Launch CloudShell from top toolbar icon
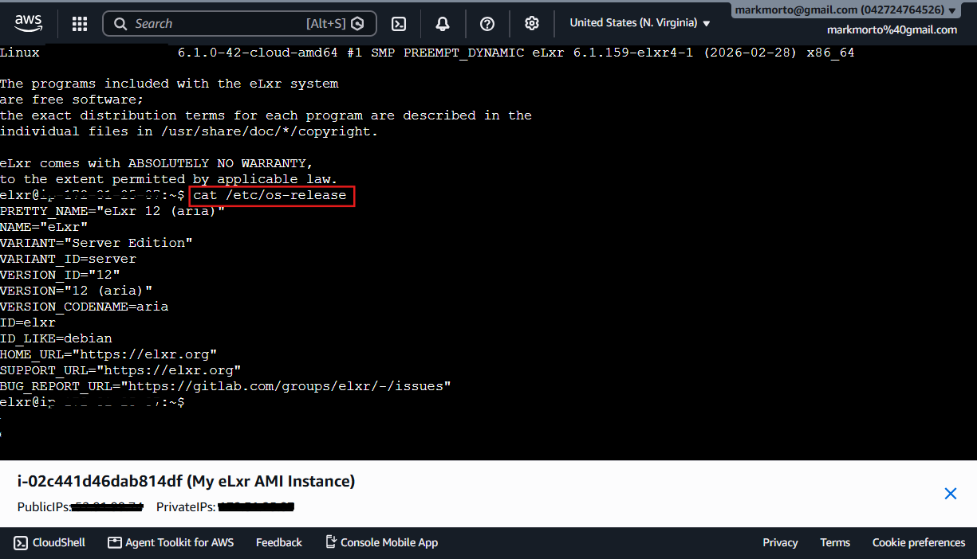 (x=400, y=24)
